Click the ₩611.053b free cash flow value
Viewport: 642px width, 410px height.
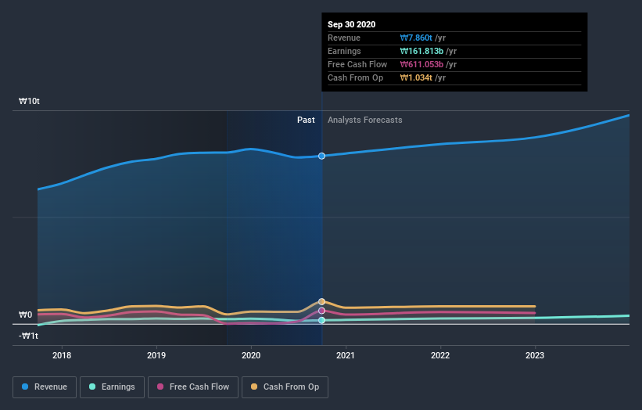coord(421,64)
